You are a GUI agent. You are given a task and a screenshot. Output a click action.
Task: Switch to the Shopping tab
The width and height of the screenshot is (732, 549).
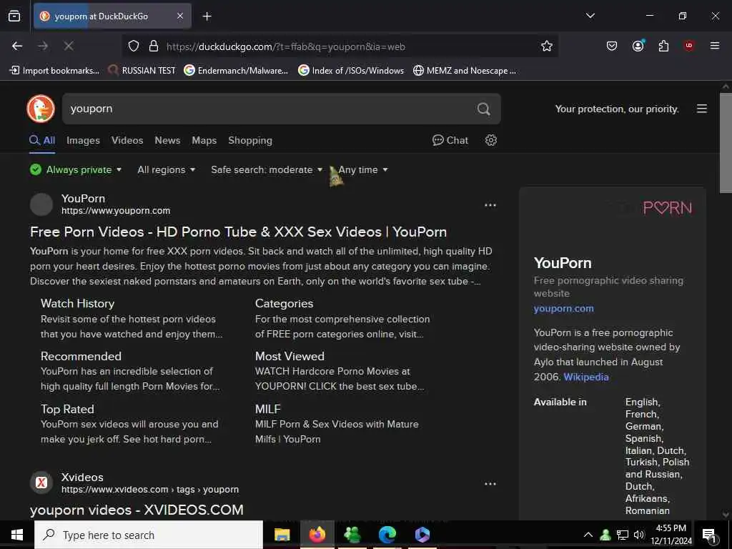(249, 141)
